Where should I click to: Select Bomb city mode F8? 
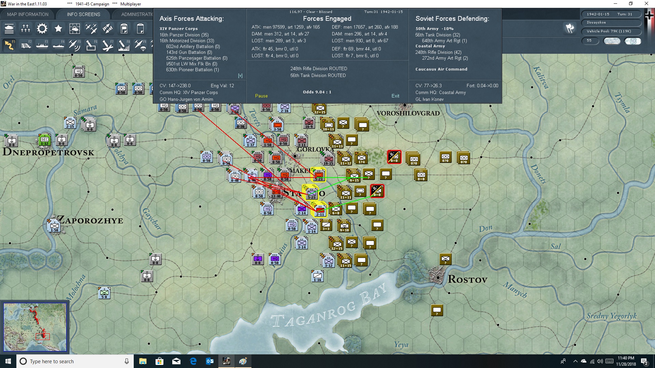(124, 45)
